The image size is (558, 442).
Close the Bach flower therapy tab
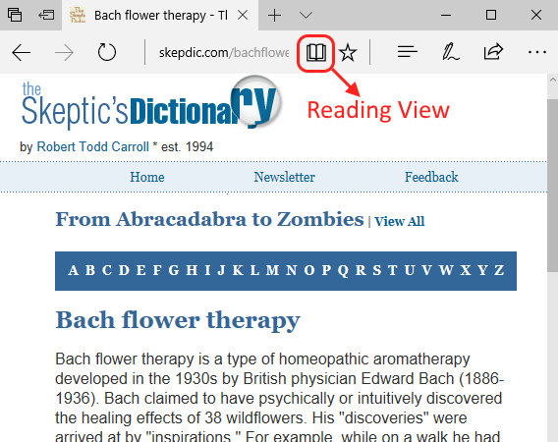coord(243,15)
